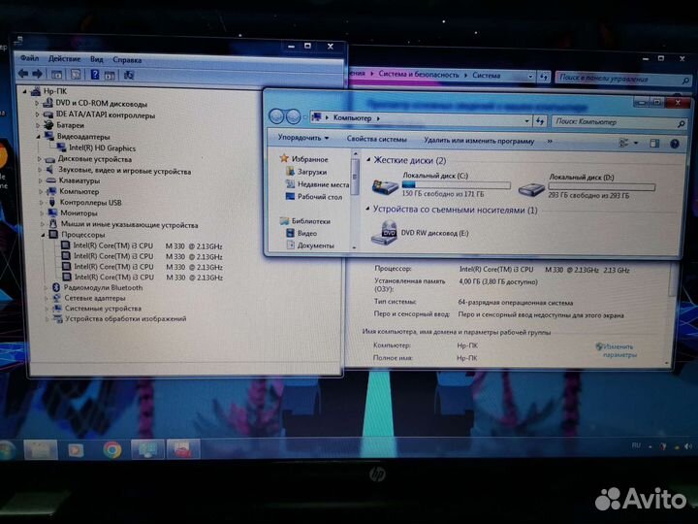The width and height of the screenshot is (698, 524).
Task: Select the last Intel Core i3 CPU entry
Action: [x=148, y=278]
